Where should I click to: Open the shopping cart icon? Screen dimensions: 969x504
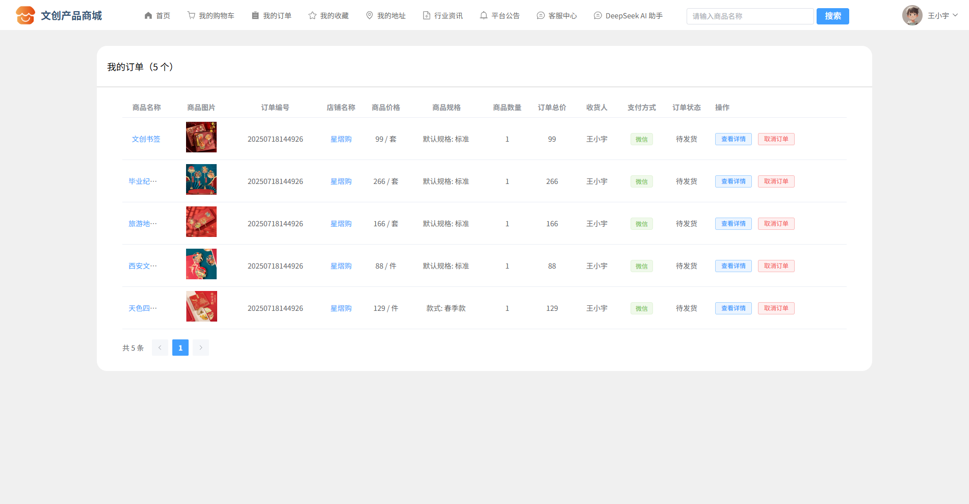pos(191,16)
